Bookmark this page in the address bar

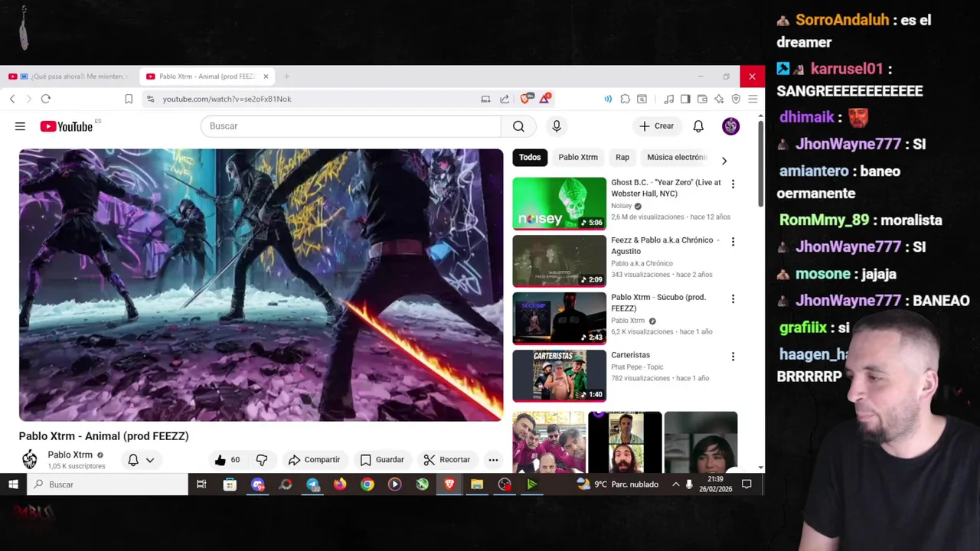[129, 99]
